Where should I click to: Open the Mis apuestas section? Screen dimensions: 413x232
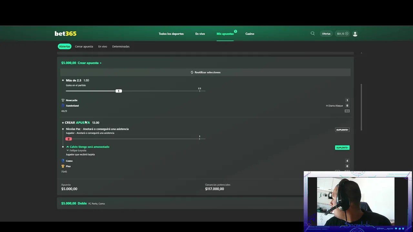[x=225, y=34]
